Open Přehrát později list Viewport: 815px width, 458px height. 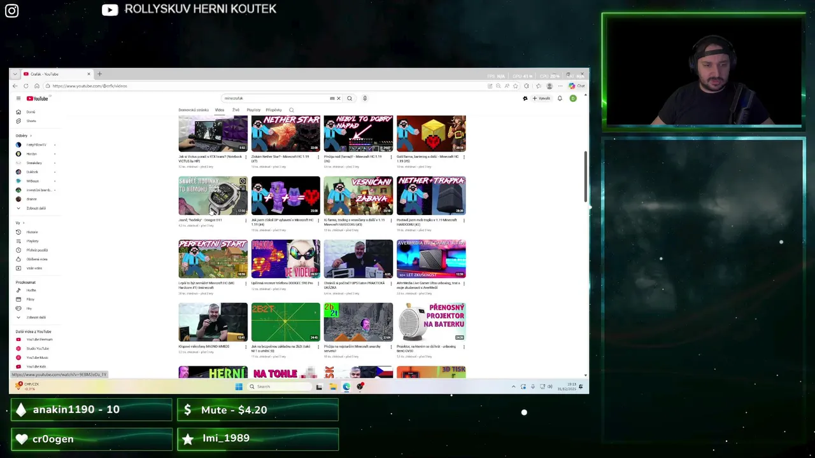[x=37, y=250]
